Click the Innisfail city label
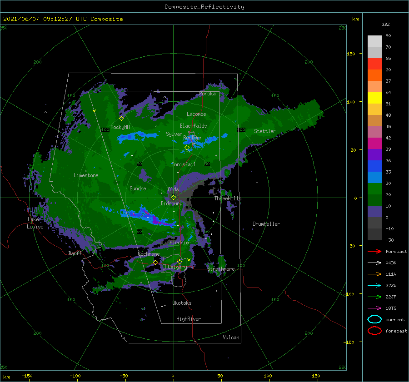This screenshot has height=382, width=409. (184, 164)
